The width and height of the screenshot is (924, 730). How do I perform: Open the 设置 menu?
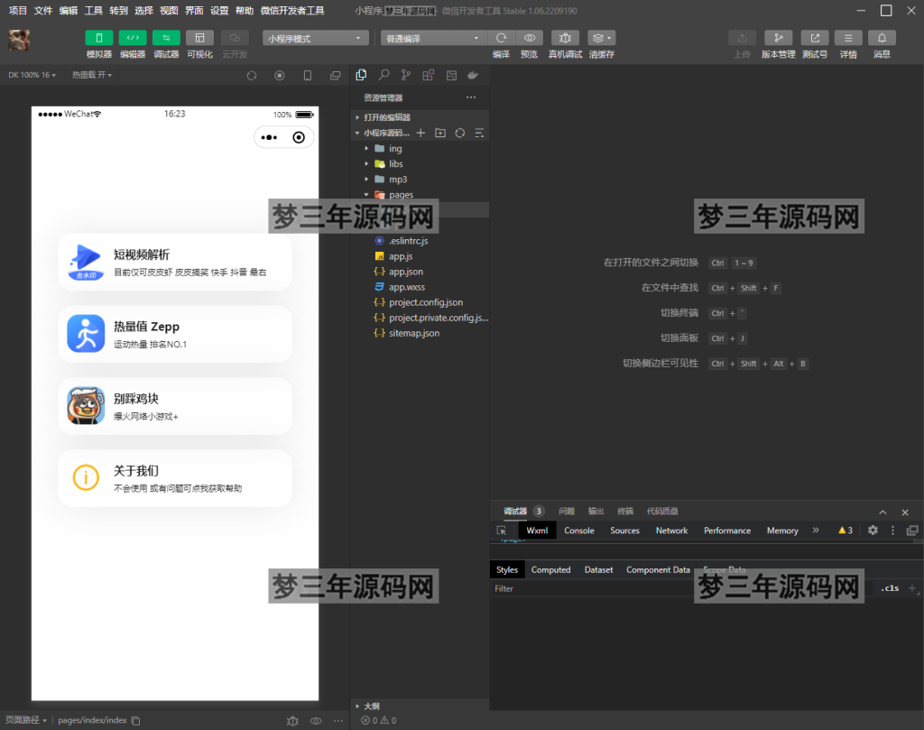pyautogui.click(x=219, y=11)
